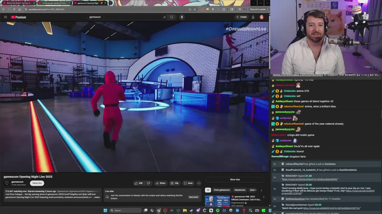Open YouTube notifications bell
Image resolution: width=382 pixels, height=214 pixels.
(253, 17)
